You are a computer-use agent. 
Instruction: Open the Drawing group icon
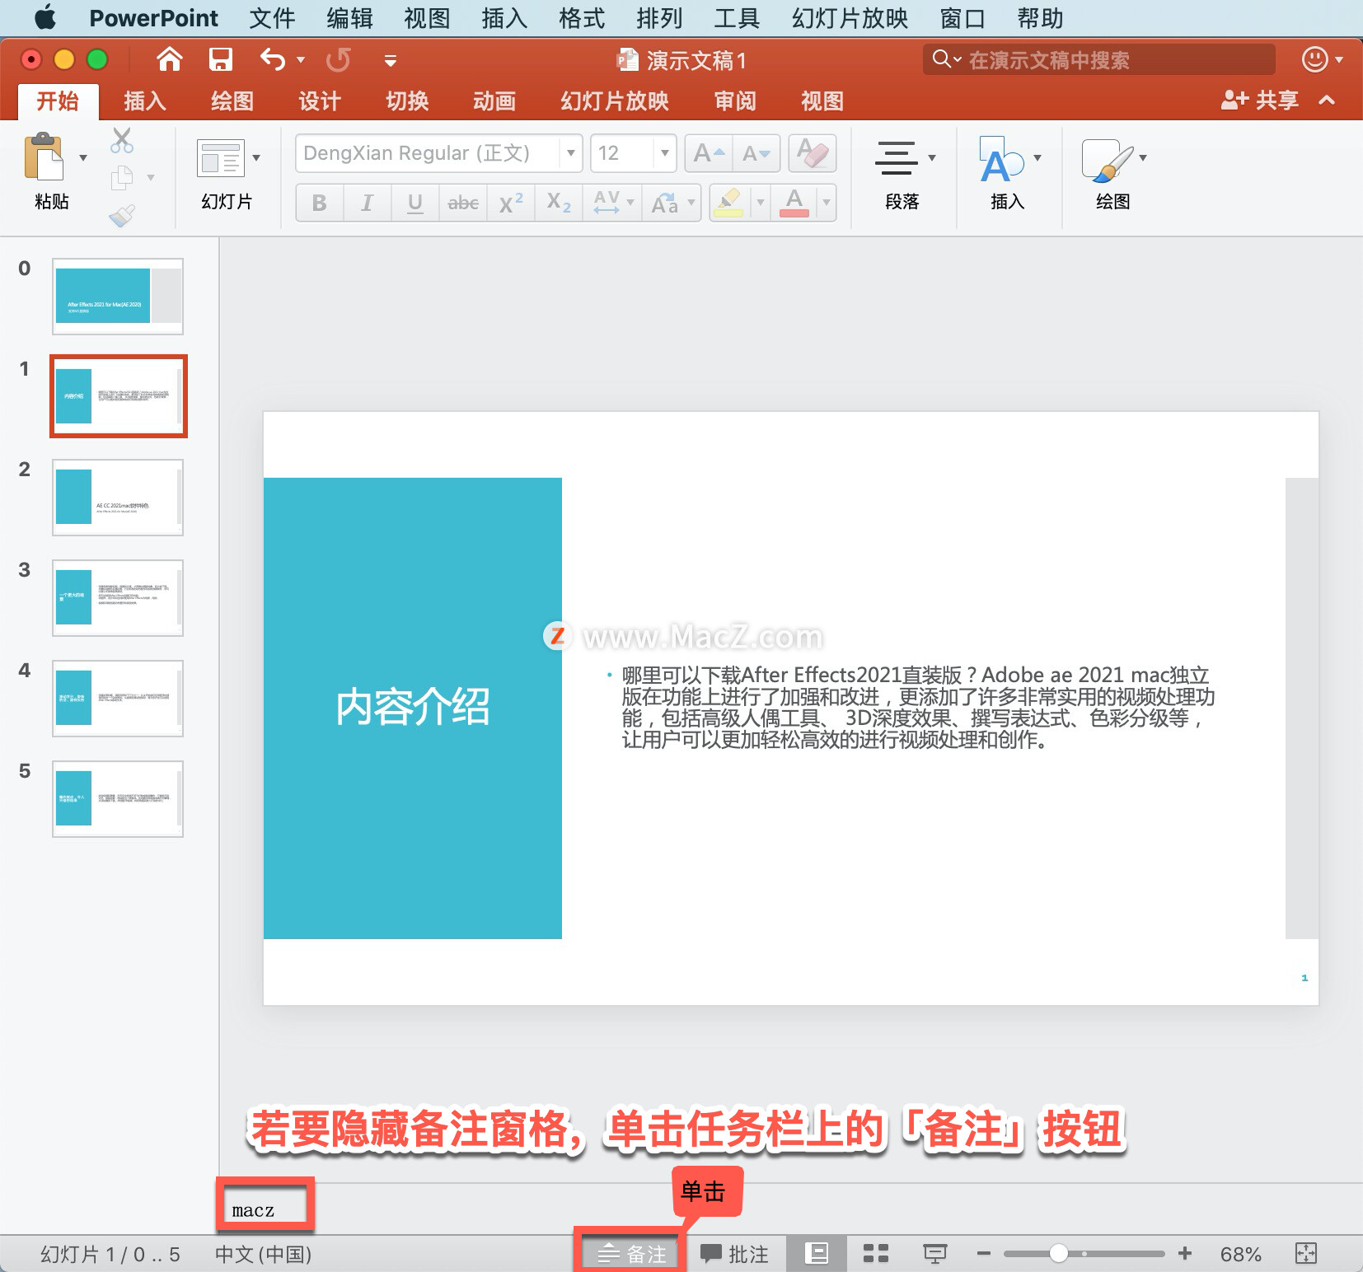pos(1106,160)
